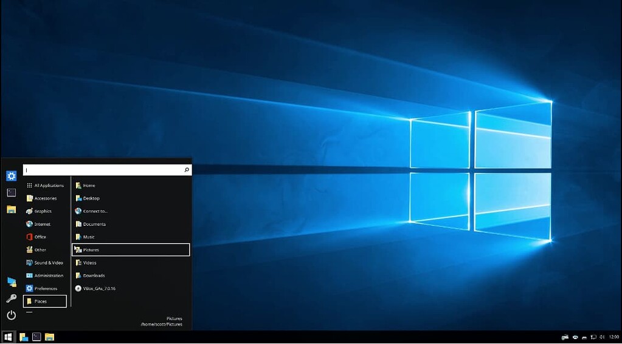
Task: Click the network icon in the system tray
Action: pyautogui.click(x=593, y=337)
